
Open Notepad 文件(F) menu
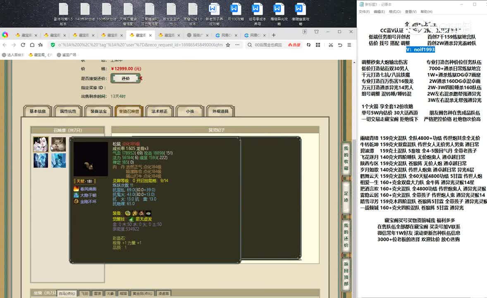click(364, 12)
